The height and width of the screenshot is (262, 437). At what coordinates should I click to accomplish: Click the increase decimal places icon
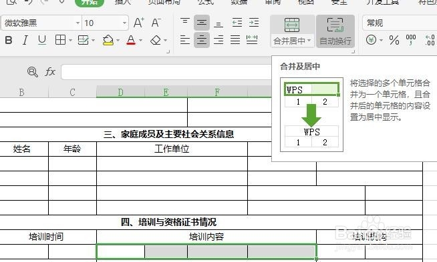[430, 40]
